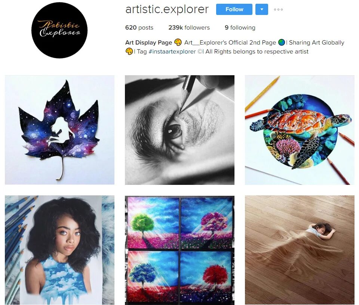Image resolution: width=359 pixels, height=305 pixels.
Task: Click the blue Follow button
Action: pyautogui.click(x=234, y=9)
